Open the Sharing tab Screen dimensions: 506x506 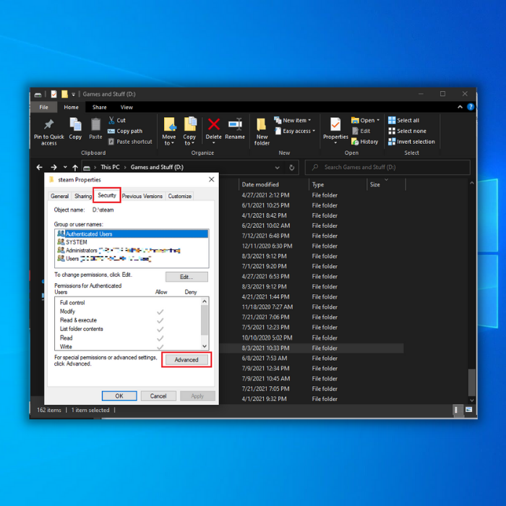[x=83, y=196]
